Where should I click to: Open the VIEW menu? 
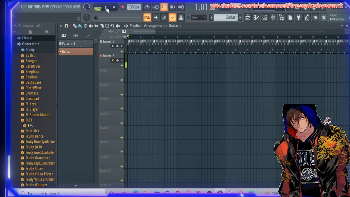click(45, 7)
